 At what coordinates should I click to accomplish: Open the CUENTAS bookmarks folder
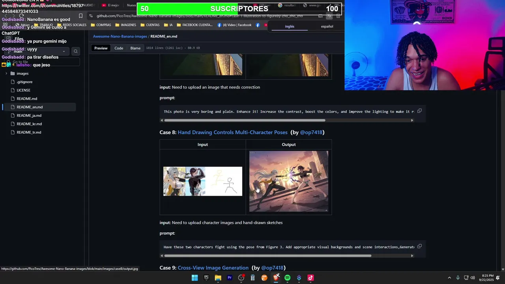150,25
